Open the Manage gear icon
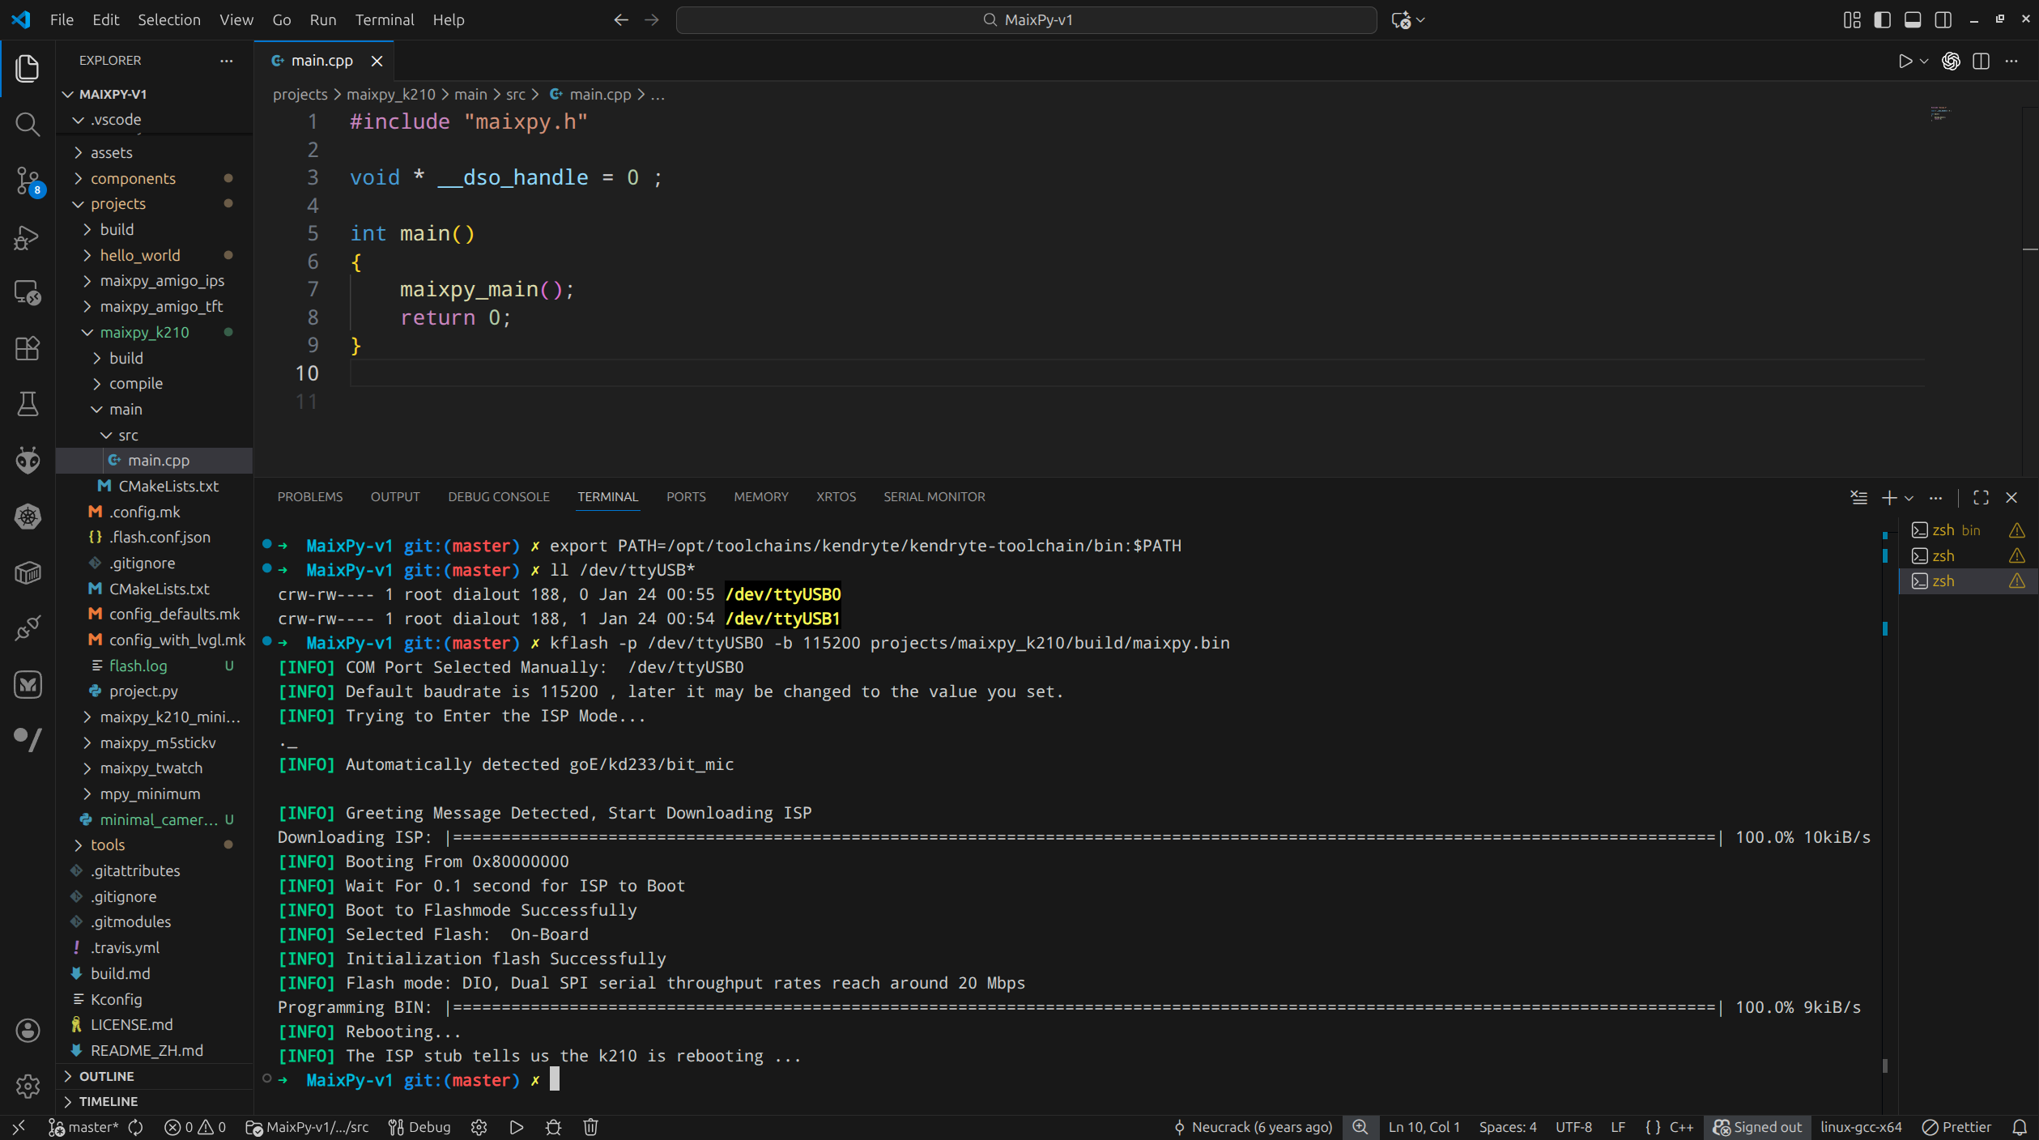 click(28, 1086)
